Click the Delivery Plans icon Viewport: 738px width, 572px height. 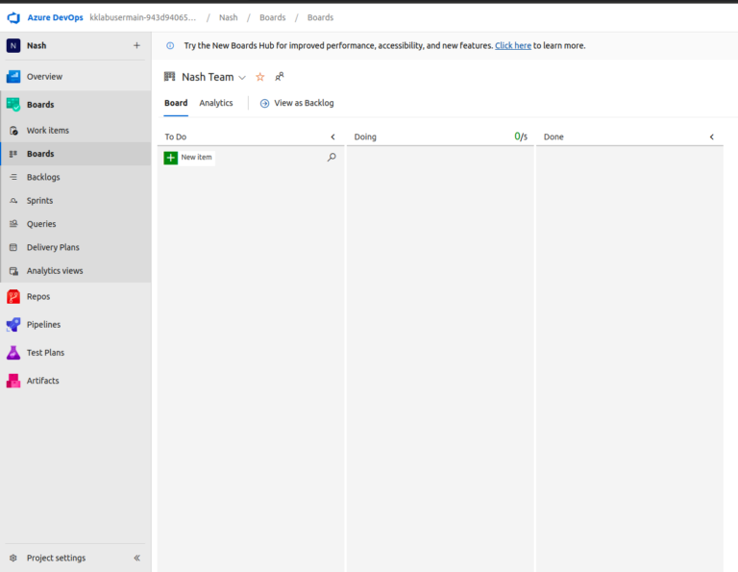[13, 247]
